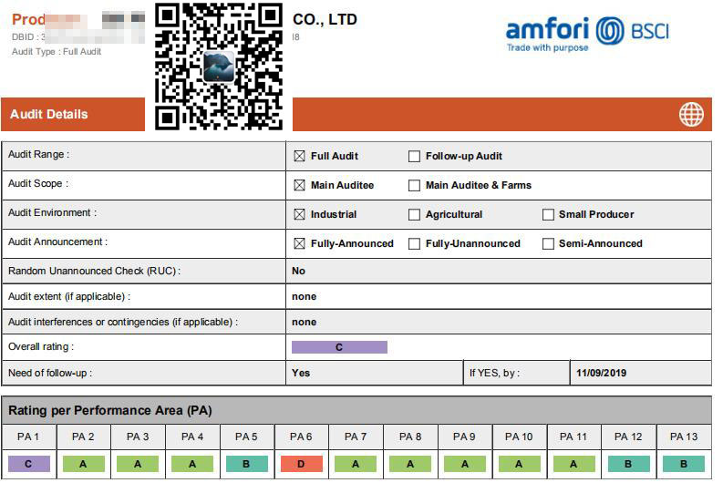The image size is (723, 483).
Task: Click the Rating per Performance Area heading
Action: point(109,411)
